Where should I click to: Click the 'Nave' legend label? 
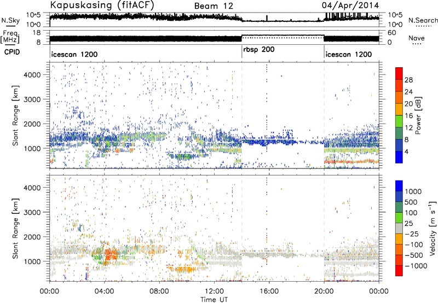[x=417, y=38]
